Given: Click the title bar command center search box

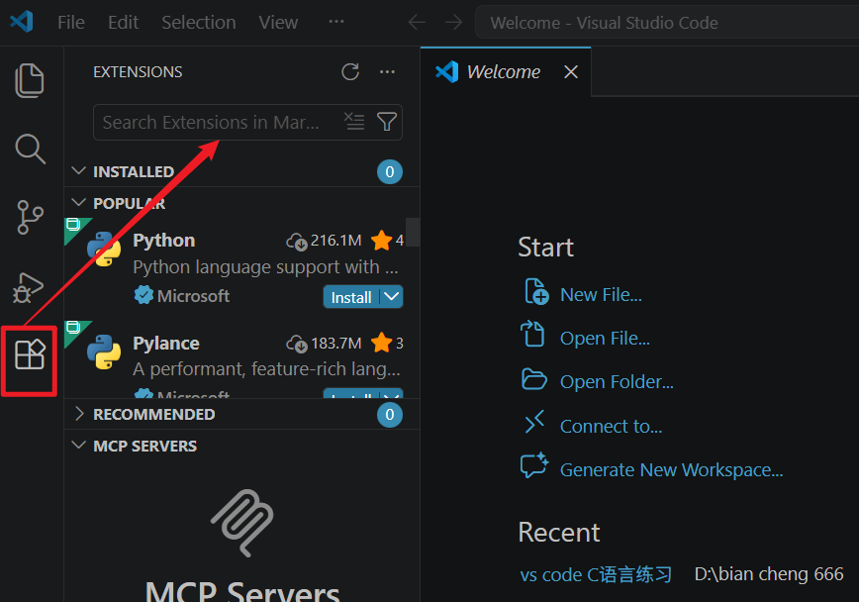Looking at the screenshot, I should 667,23.
